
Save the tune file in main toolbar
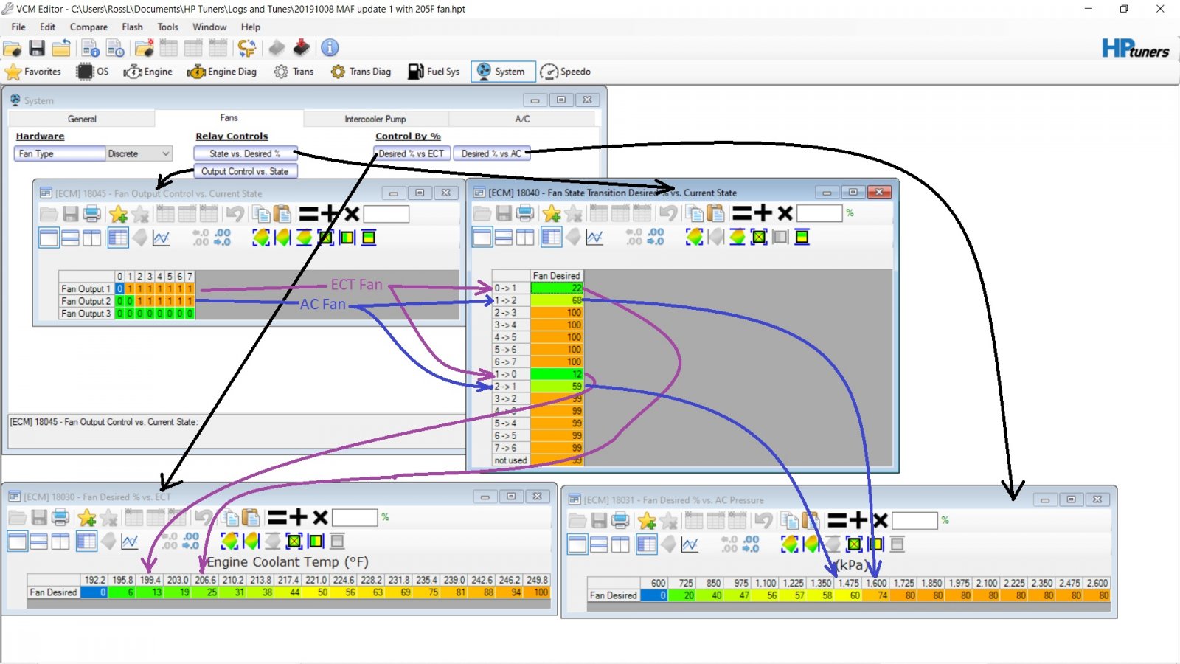(37, 49)
